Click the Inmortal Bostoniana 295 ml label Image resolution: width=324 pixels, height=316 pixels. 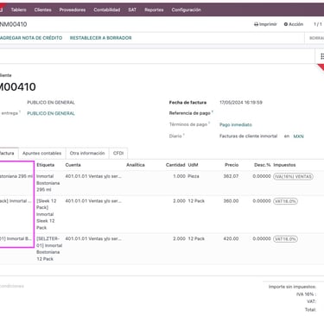tap(48, 183)
